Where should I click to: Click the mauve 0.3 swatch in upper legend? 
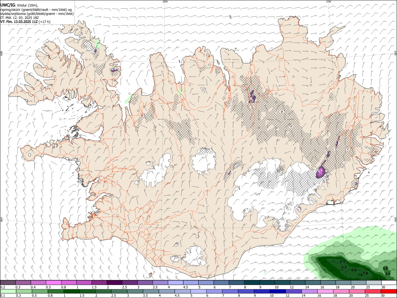coord(23,283)
